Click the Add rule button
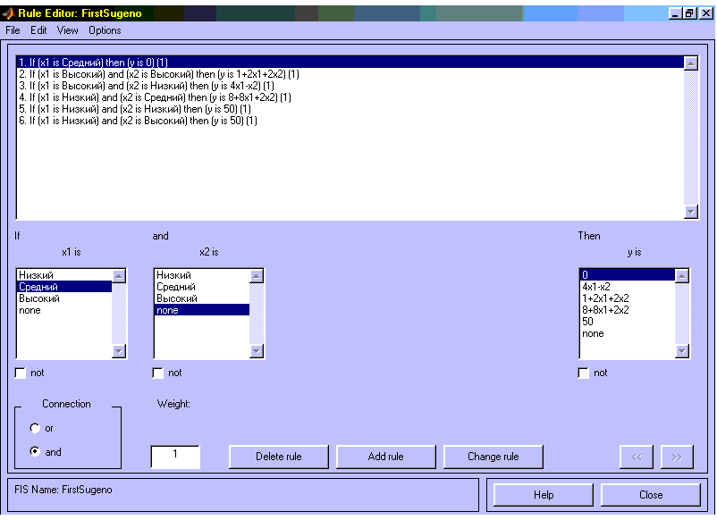Viewport: 717px width, 520px height. 386,457
